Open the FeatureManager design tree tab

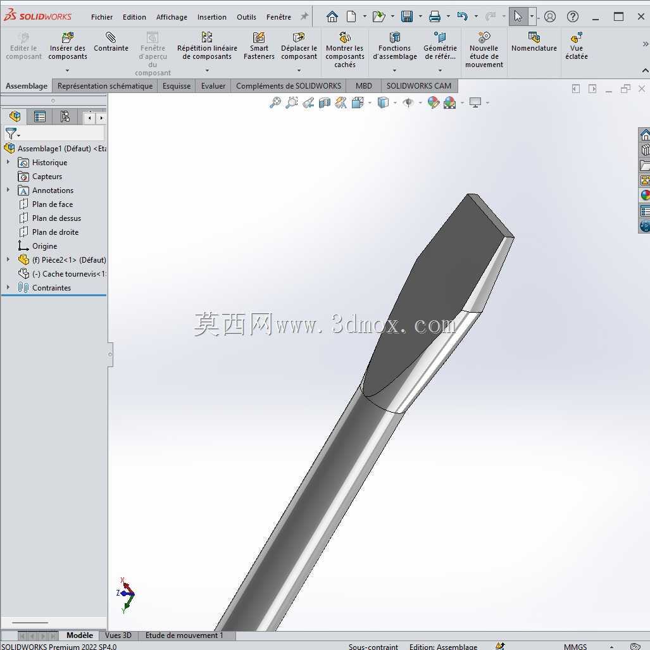15,116
